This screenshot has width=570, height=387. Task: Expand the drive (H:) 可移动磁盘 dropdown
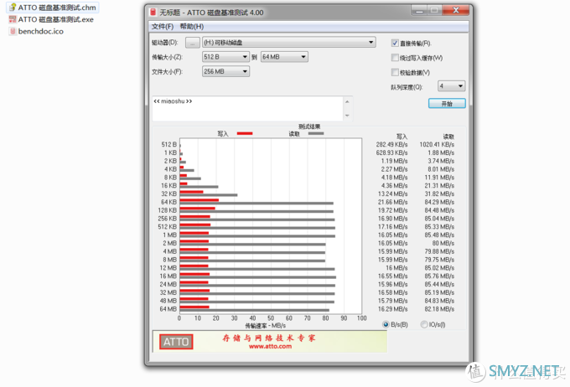click(289, 43)
